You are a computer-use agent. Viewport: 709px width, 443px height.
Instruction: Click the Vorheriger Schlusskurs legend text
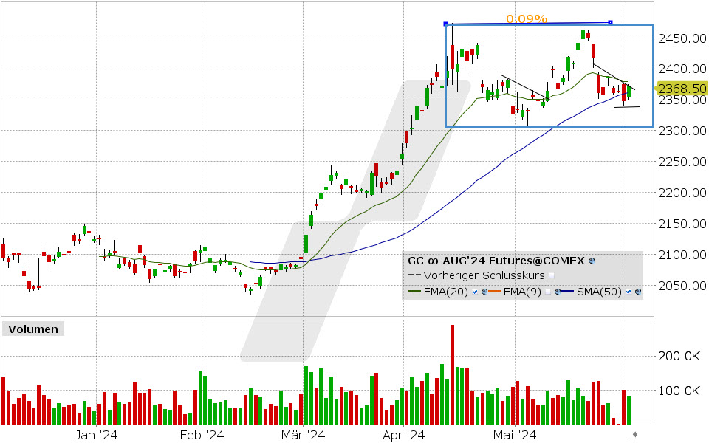(x=484, y=275)
